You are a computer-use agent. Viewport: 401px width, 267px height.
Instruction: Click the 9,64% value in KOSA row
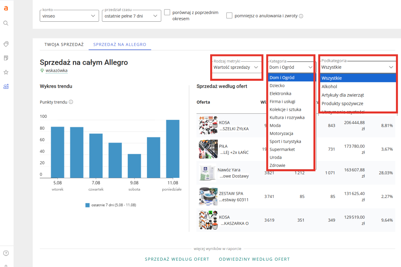[x=387, y=220]
